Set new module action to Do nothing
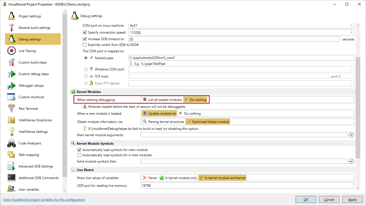366x206 pixels. (190, 113)
